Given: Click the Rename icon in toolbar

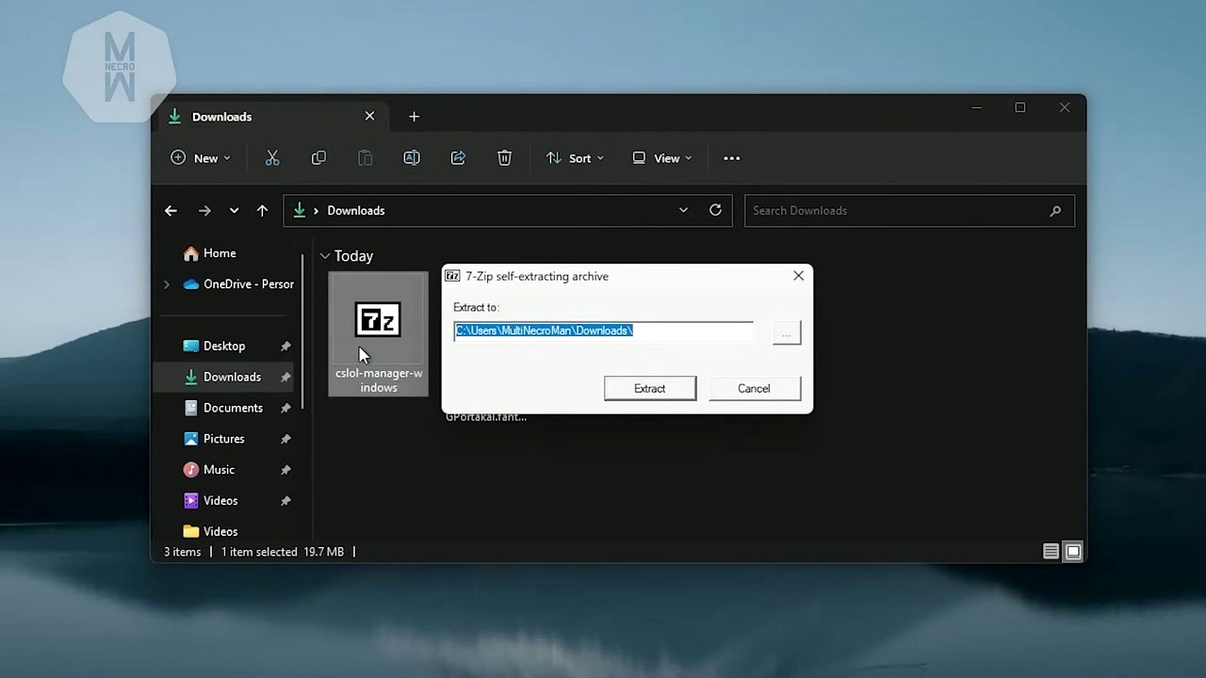Looking at the screenshot, I should [x=412, y=158].
